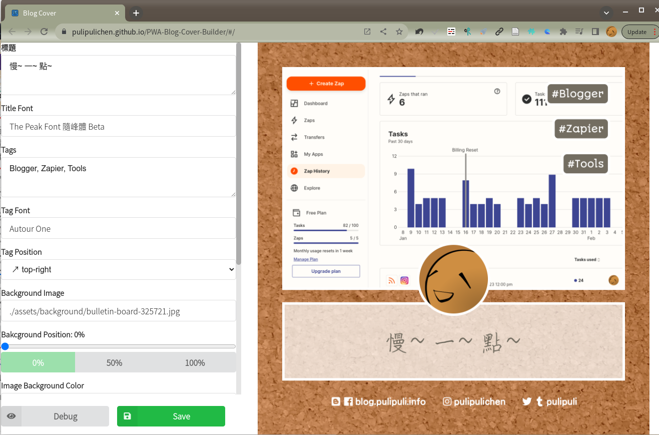Click blog.pulipuli.info text in preview footer
This screenshot has height=435, width=659.
point(390,401)
